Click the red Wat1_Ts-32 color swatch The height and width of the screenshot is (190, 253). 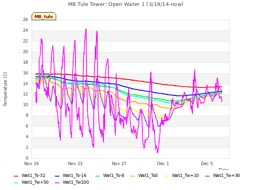[16, 176]
